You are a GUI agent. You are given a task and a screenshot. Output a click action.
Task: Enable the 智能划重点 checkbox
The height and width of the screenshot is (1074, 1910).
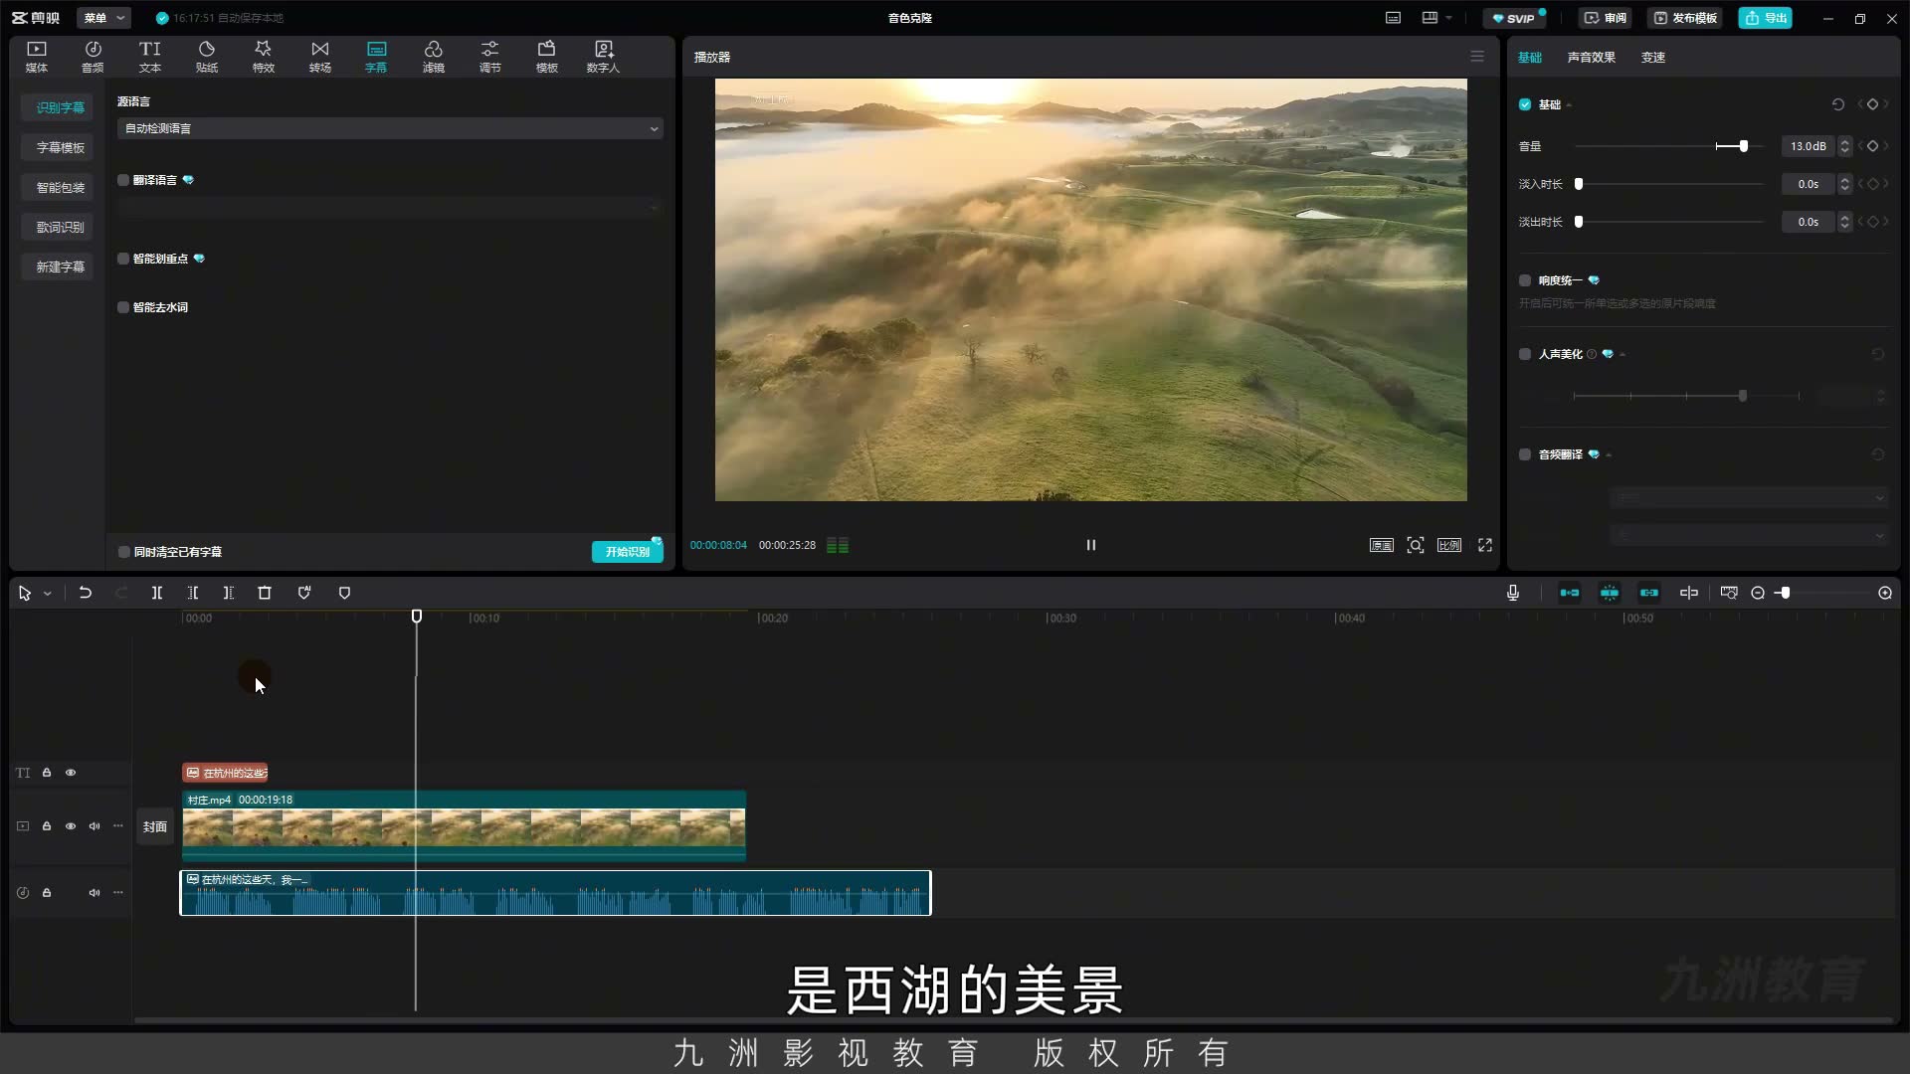pyautogui.click(x=123, y=259)
